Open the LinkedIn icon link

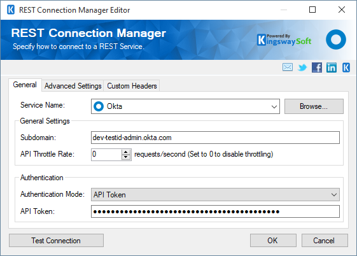tap(332, 68)
